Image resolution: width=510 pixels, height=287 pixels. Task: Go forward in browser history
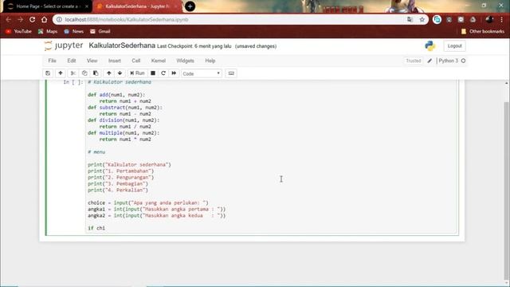[x=21, y=19]
